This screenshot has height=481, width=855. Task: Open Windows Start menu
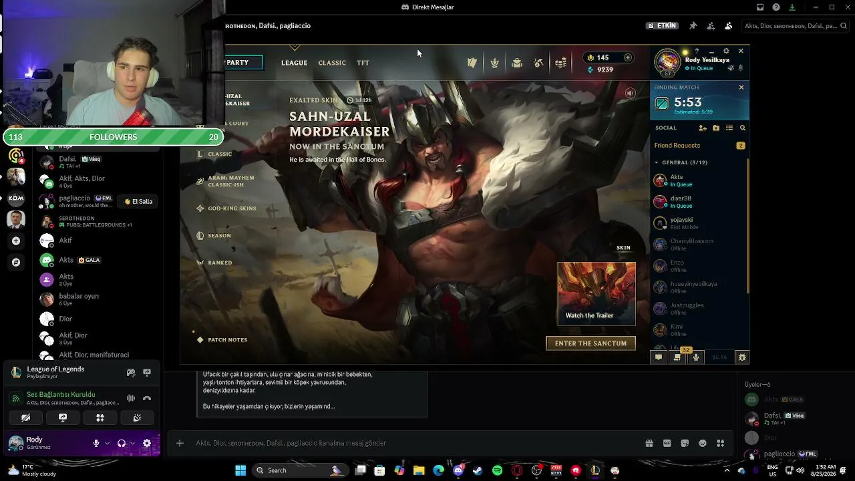[x=240, y=470]
